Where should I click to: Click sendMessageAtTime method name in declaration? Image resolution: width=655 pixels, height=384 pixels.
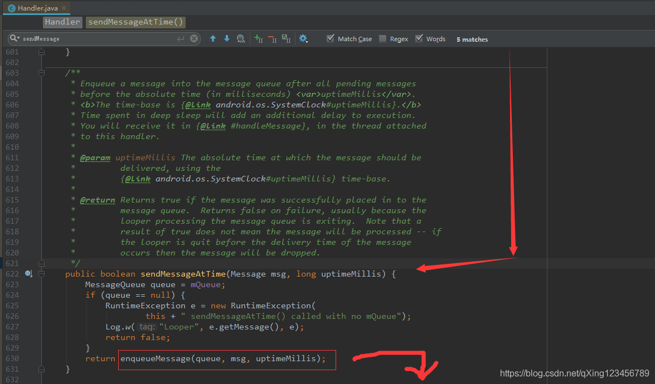click(x=183, y=274)
